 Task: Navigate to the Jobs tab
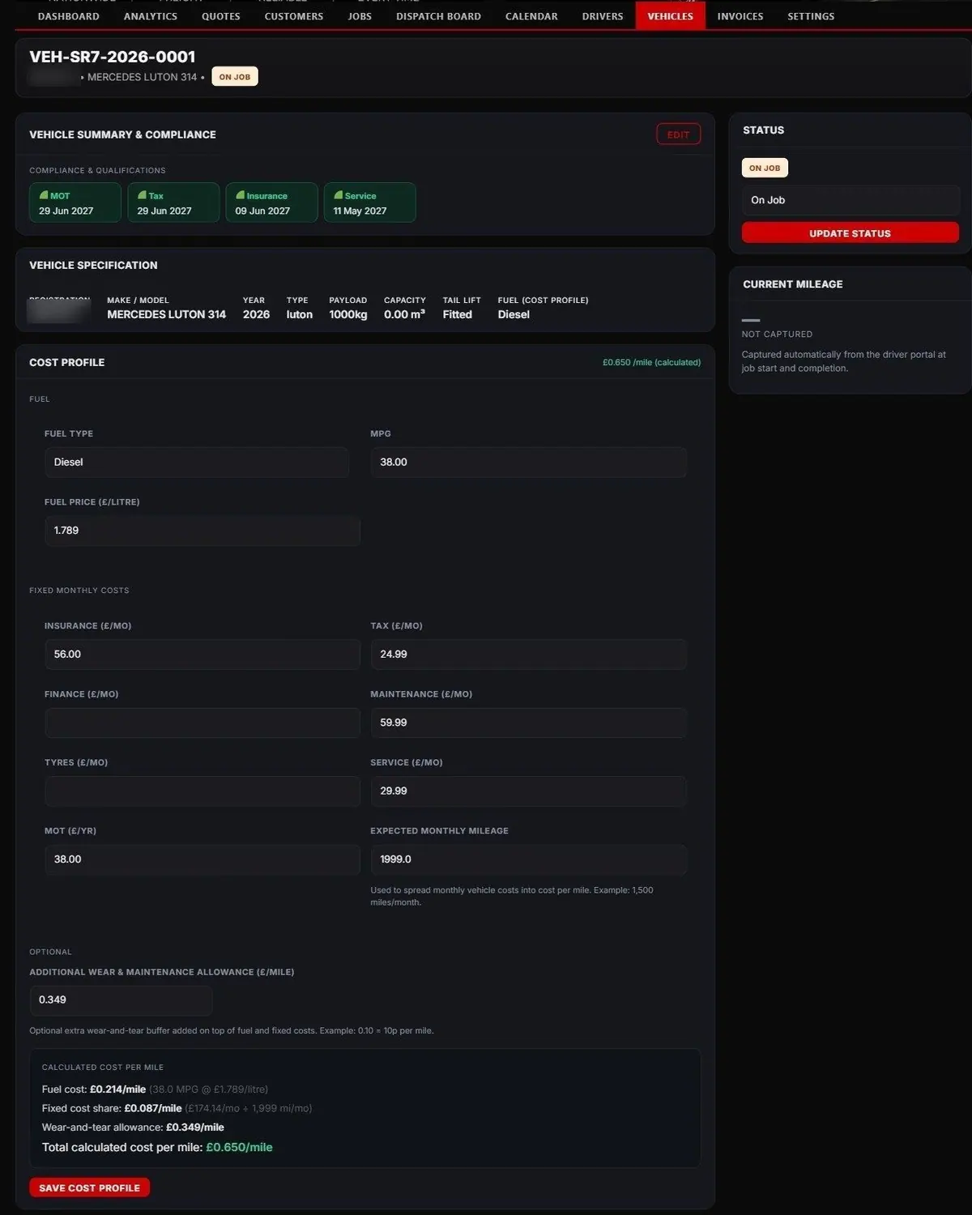click(360, 16)
